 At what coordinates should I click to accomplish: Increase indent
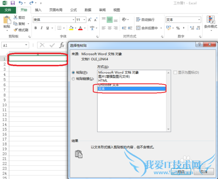130,28
